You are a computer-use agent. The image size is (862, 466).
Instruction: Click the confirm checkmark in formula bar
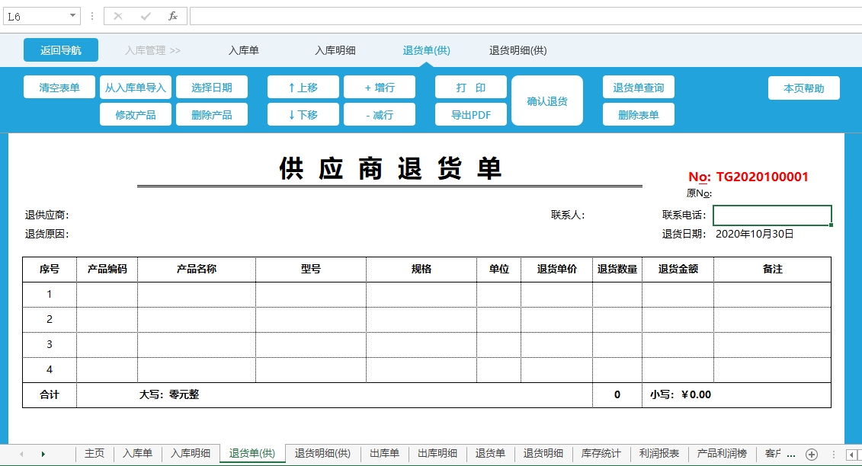146,16
